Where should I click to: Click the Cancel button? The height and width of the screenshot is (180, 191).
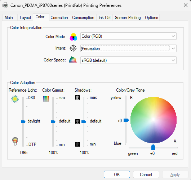click(x=146, y=175)
